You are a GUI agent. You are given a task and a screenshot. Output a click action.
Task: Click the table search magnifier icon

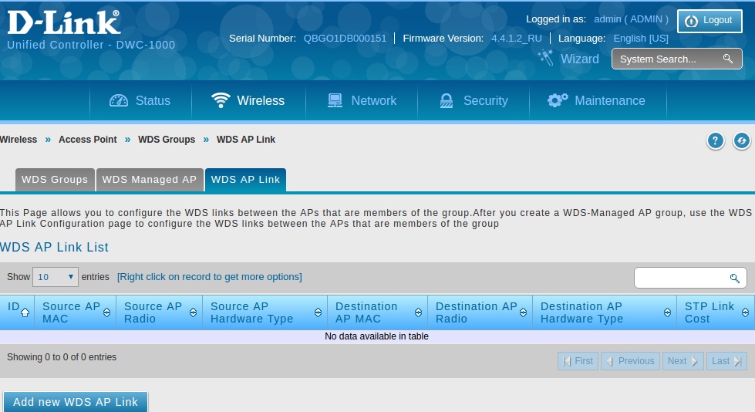click(734, 278)
